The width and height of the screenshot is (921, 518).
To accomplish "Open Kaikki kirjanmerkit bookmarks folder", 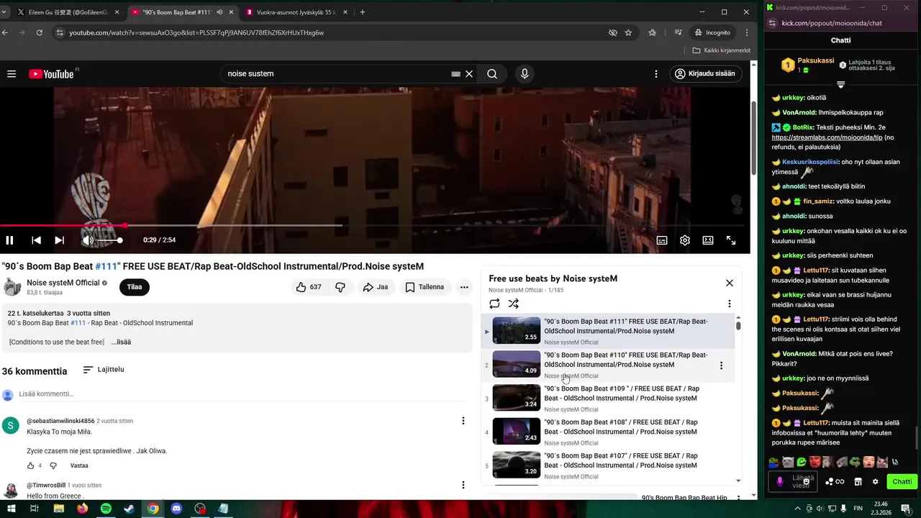I will click(722, 50).
